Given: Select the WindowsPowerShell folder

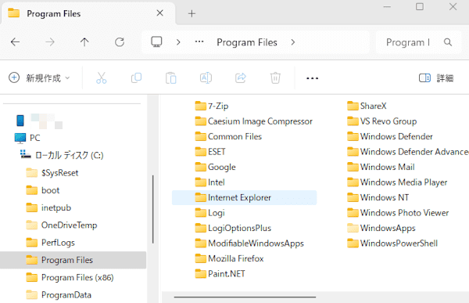Looking at the screenshot, I should click(x=392, y=243).
